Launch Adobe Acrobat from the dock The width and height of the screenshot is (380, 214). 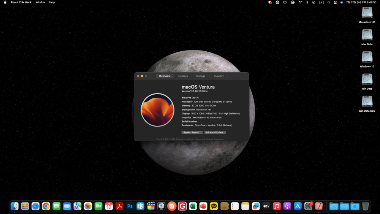click(119, 206)
